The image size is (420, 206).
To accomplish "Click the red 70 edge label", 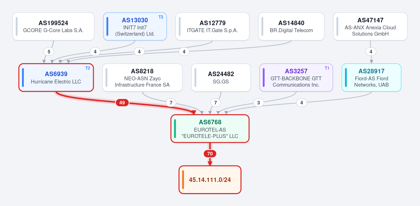I will 210,154.
